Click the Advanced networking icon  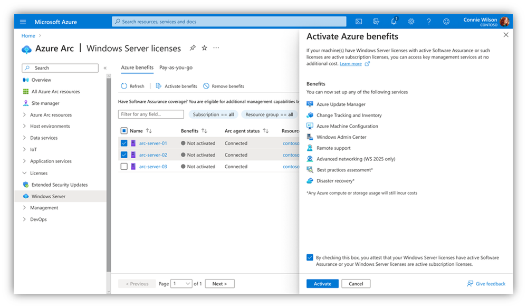(310, 159)
